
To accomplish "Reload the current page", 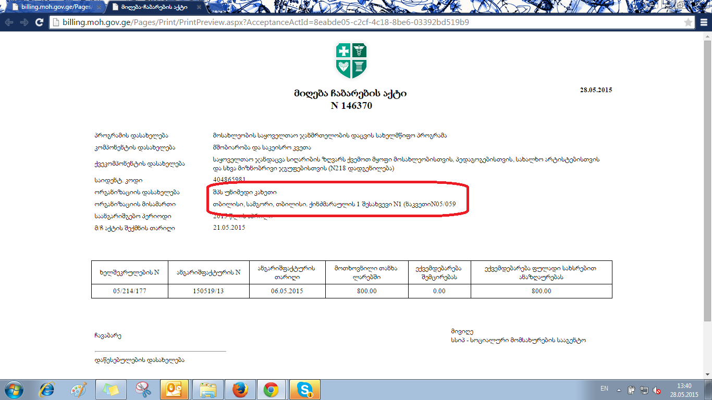I will 39,22.
